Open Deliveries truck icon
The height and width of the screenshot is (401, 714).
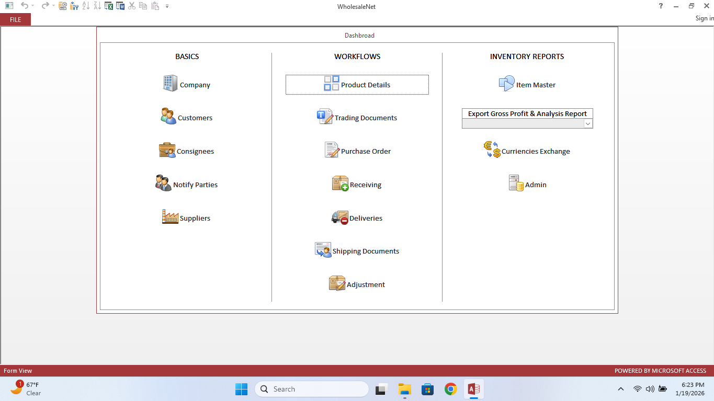tap(340, 217)
